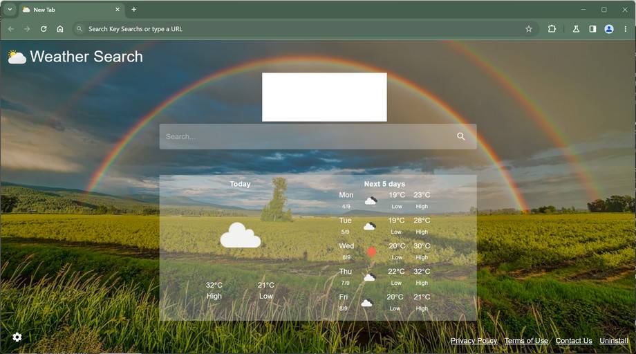Open the Extensions puzzle icon
Screen dimensions: 636x354
click(552, 29)
